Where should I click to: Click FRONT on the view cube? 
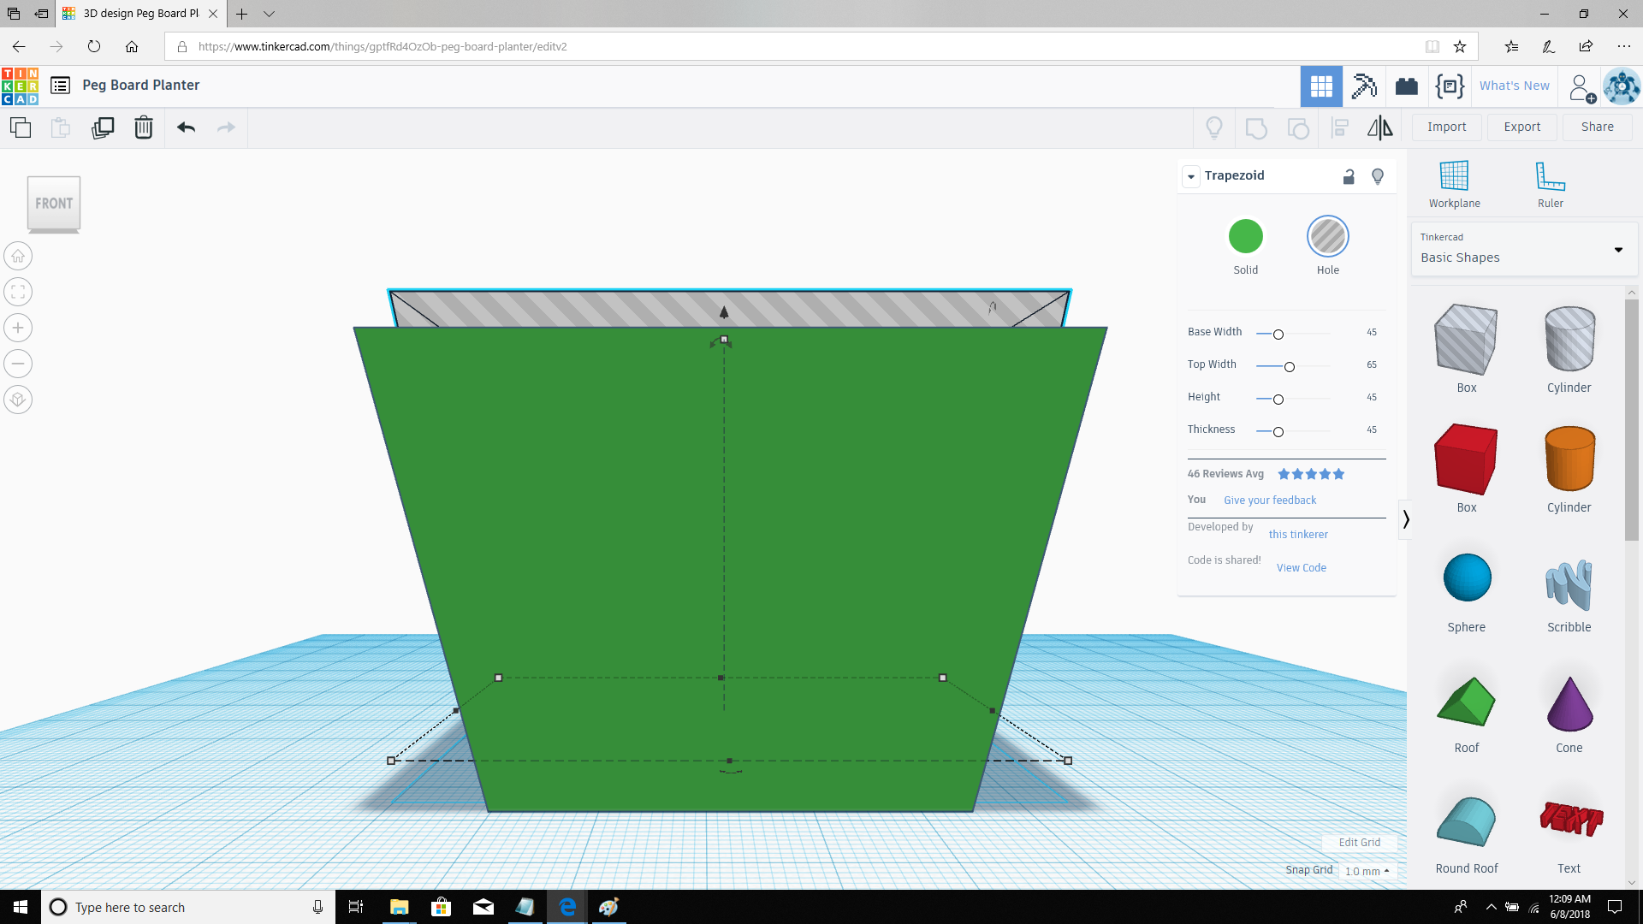click(53, 203)
